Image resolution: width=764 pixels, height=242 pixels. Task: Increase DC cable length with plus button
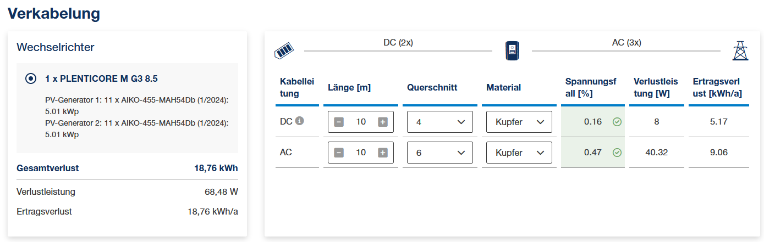[383, 122]
